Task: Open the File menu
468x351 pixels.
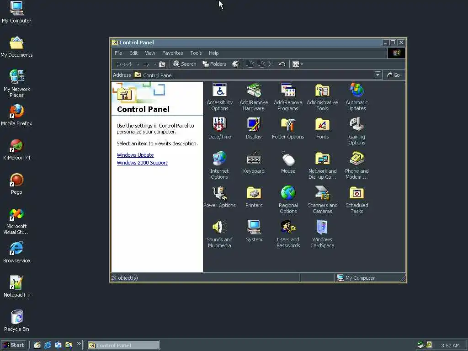Action: coord(118,53)
